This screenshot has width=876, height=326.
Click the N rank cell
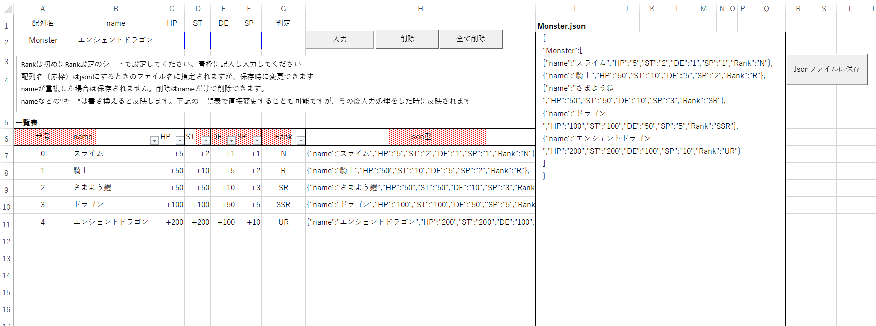[x=283, y=154]
